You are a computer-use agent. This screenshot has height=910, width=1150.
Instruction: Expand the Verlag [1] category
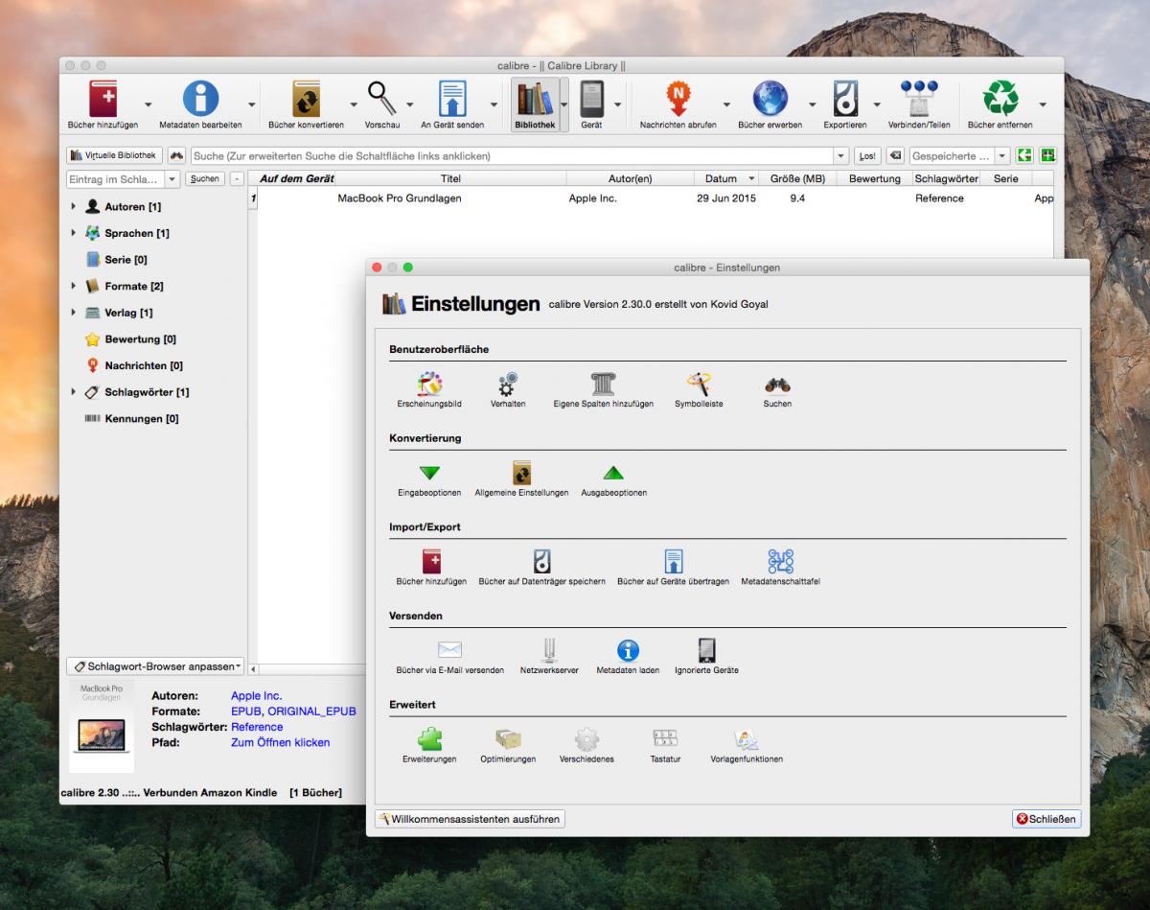point(74,313)
